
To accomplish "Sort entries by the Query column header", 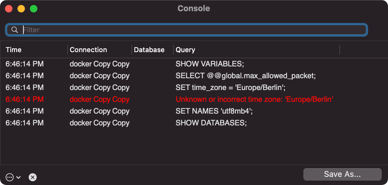I will click(x=185, y=50).
